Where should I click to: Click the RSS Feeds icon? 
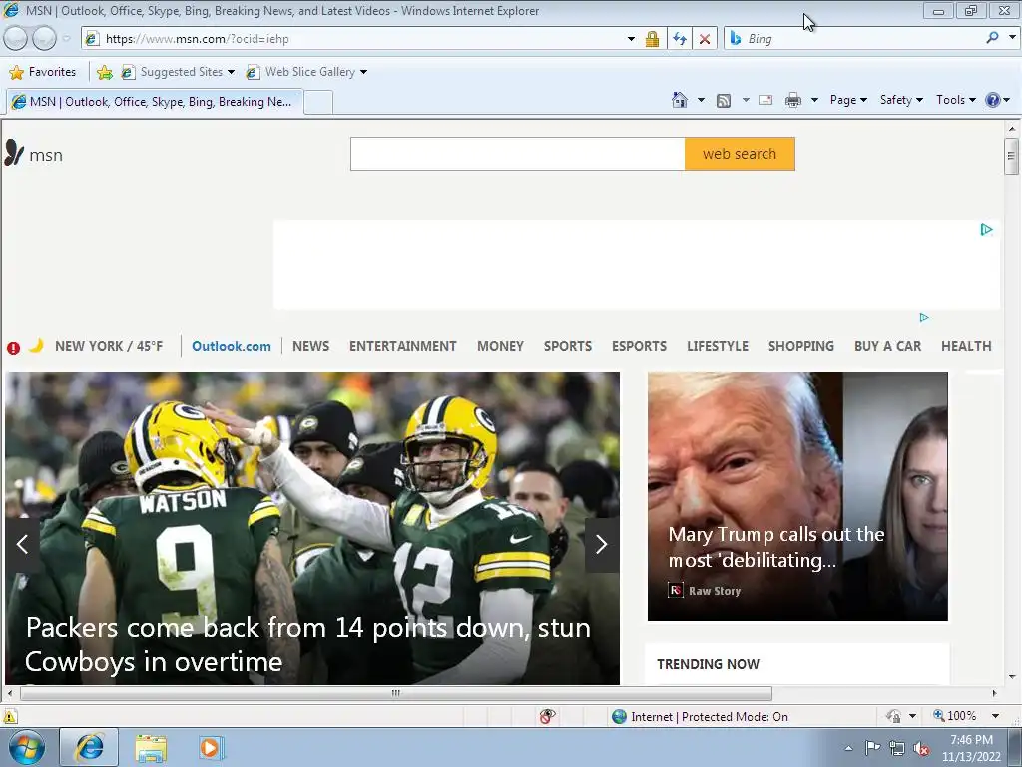click(724, 101)
